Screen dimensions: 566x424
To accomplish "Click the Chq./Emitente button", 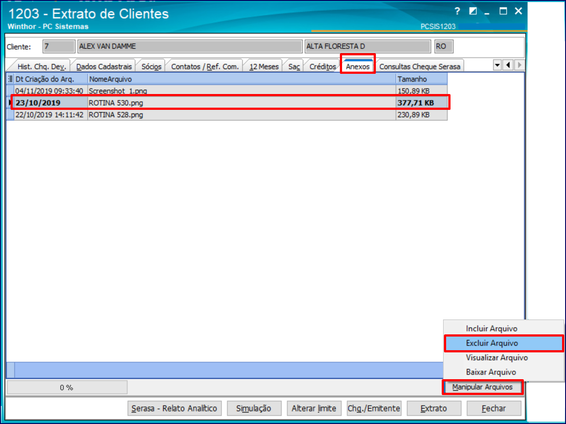I will point(374,408).
